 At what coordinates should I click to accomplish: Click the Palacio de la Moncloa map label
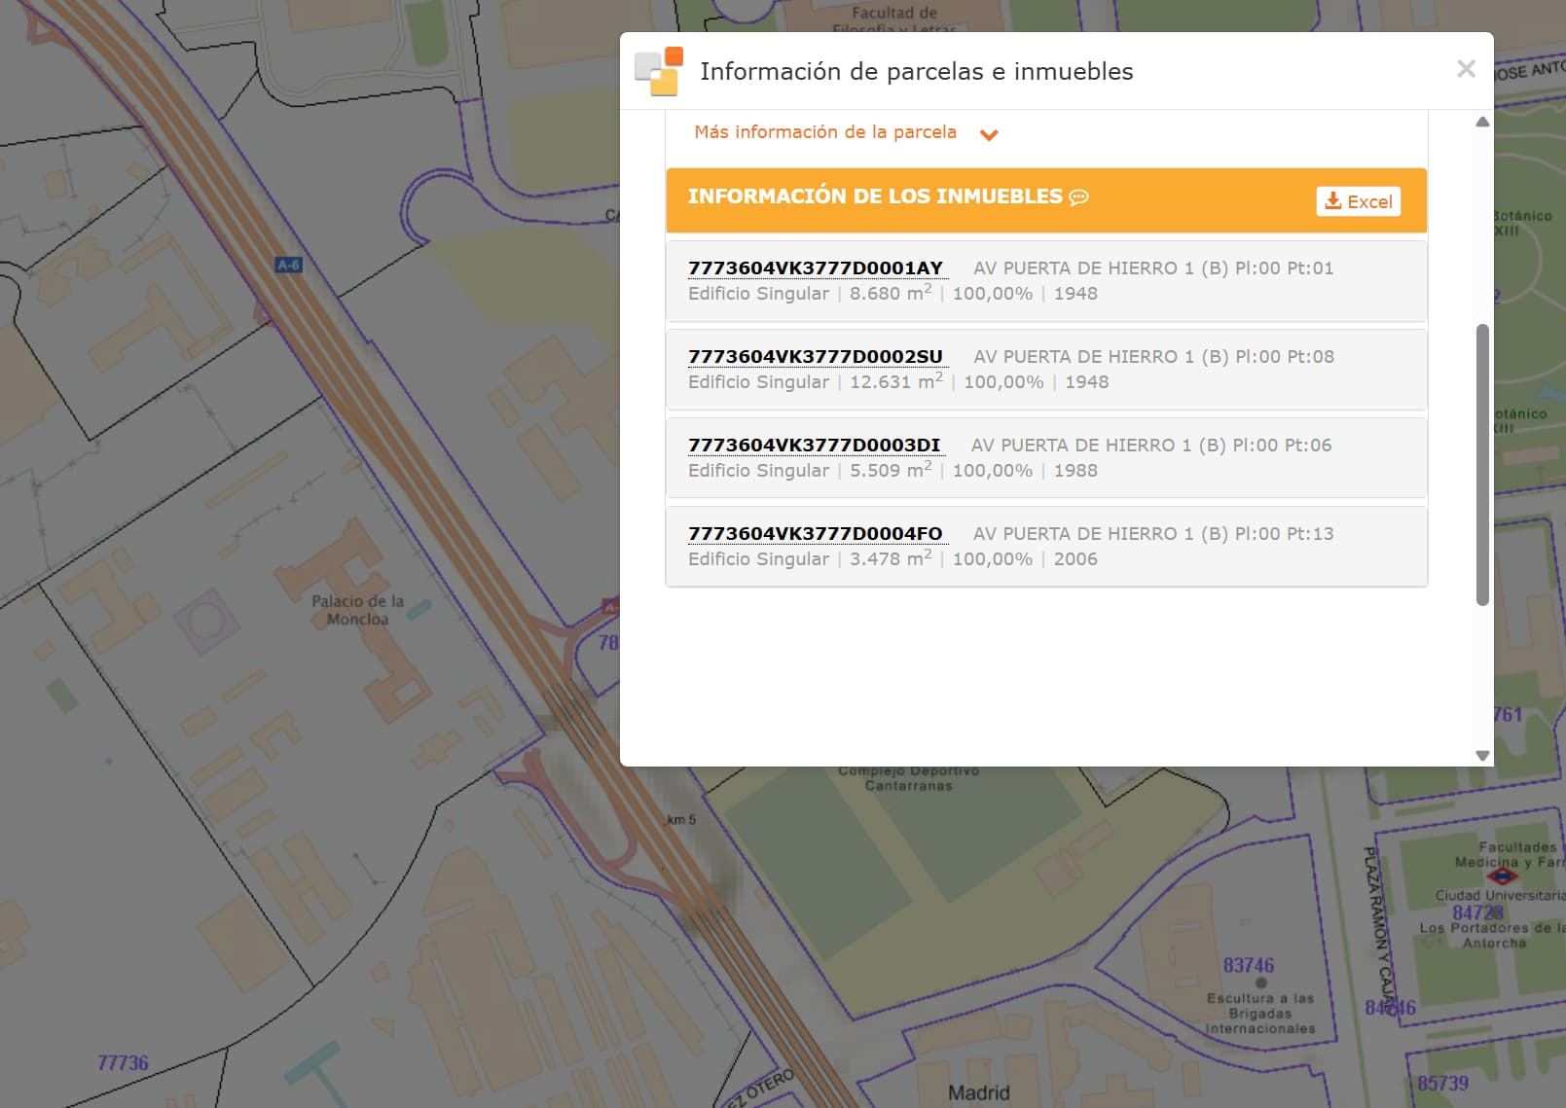[x=357, y=610]
